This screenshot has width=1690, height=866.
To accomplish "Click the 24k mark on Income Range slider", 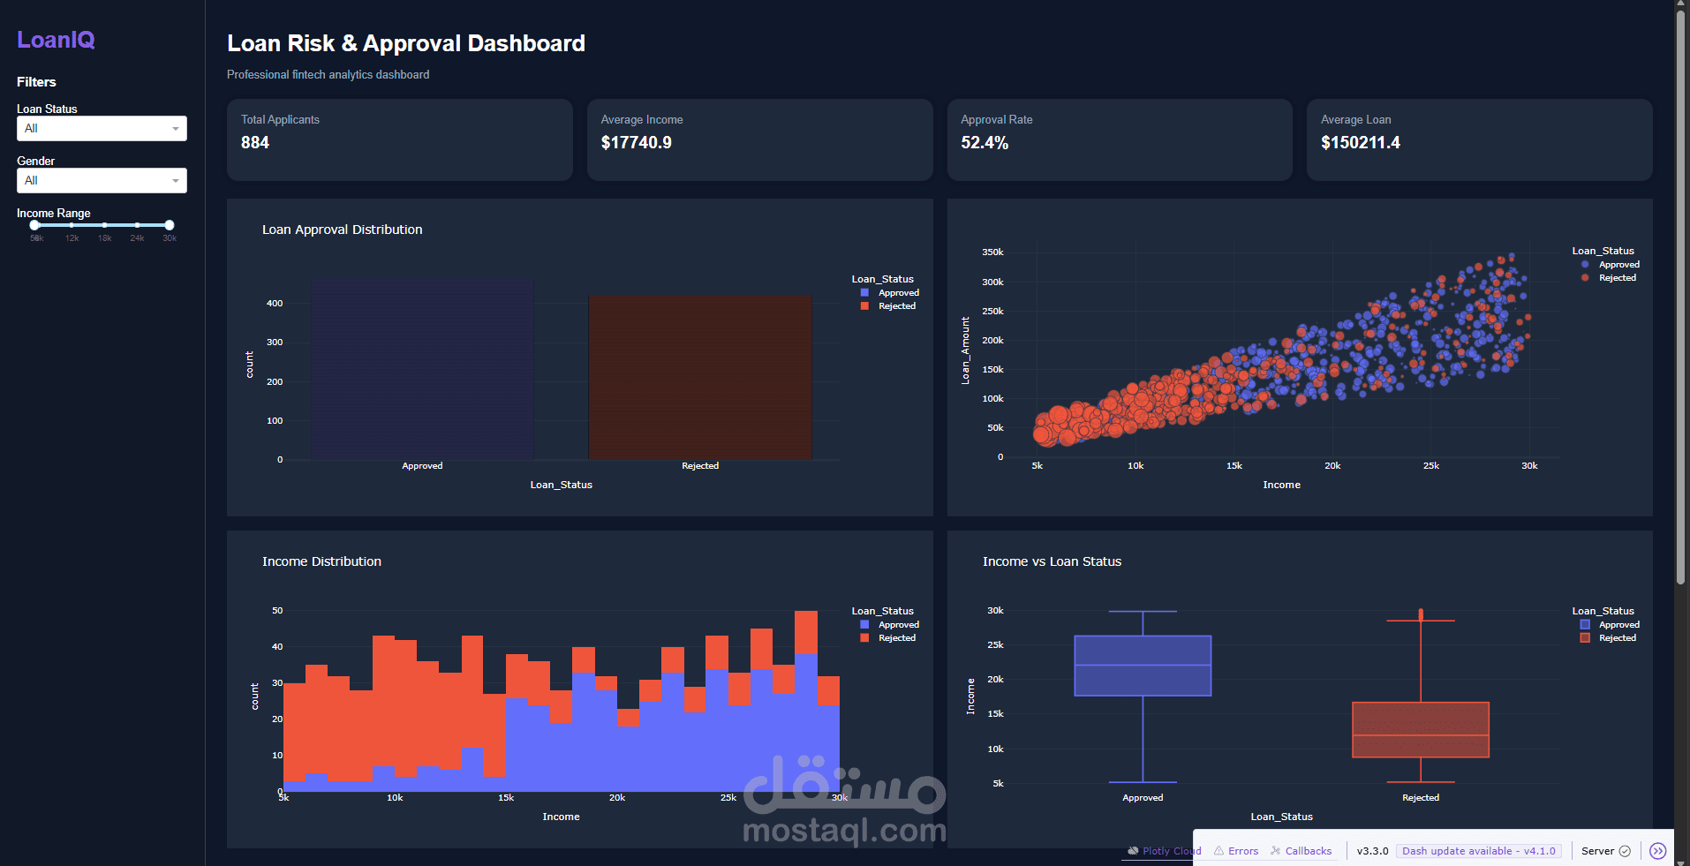I will coord(137,238).
